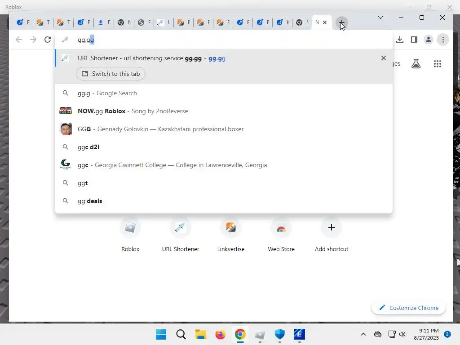Click the OneDrive cloud tray icon
This screenshot has width=460, height=345.
click(x=377, y=334)
